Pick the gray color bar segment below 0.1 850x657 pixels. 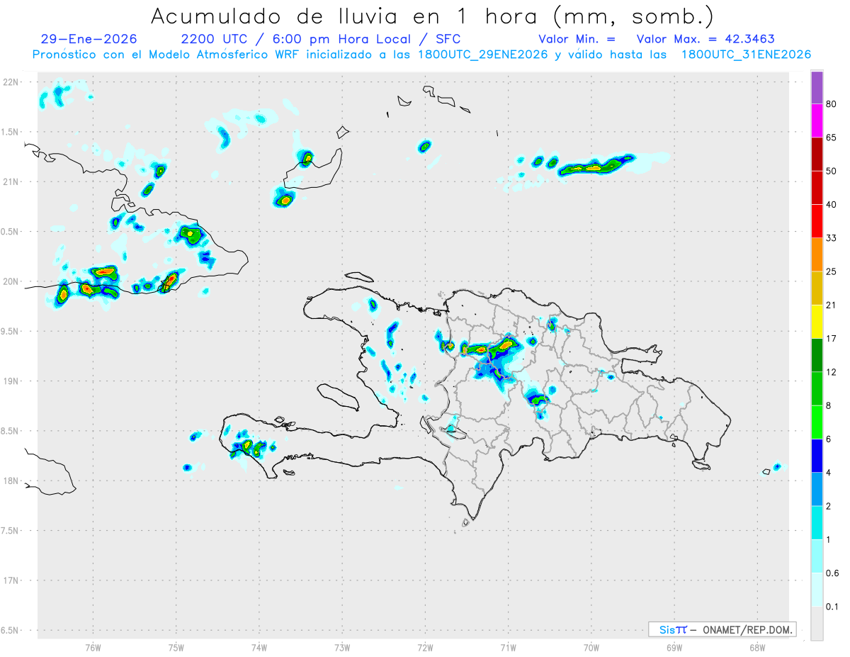pyautogui.click(x=817, y=623)
